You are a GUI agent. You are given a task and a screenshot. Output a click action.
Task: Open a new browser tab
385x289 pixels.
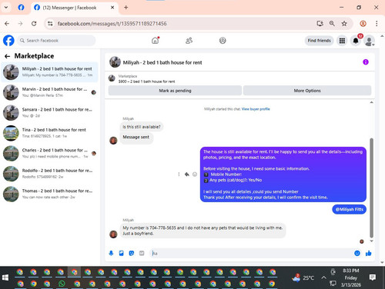click(126, 8)
